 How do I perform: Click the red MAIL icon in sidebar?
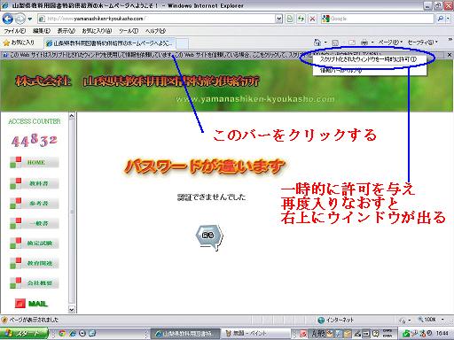20,303
